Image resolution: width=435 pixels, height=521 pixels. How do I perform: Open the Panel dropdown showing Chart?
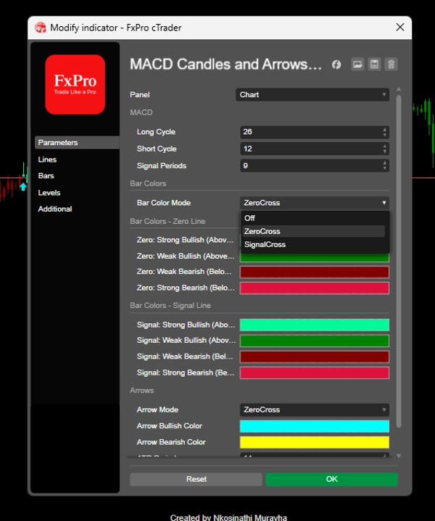pyautogui.click(x=312, y=95)
